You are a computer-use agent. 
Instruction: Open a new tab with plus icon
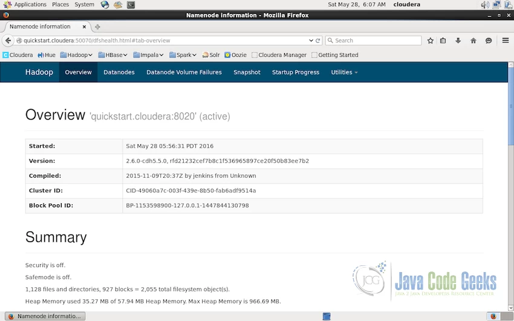tap(97, 27)
